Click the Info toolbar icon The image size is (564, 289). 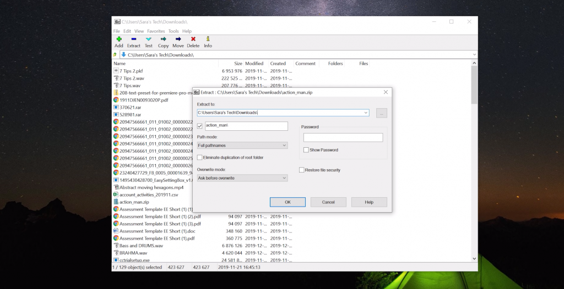pos(208,40)
